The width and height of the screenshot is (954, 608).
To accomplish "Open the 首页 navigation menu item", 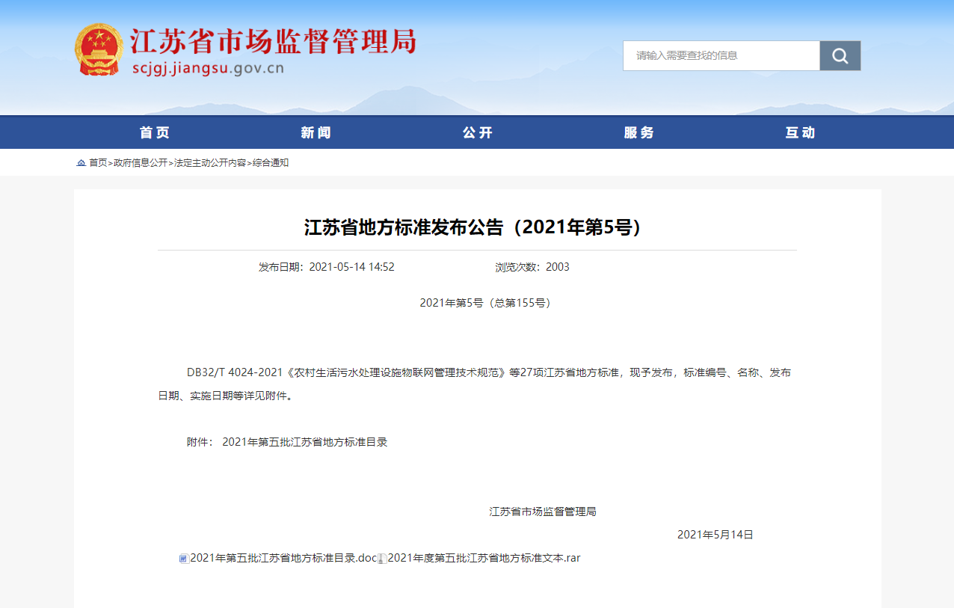I will click(155, 133).
